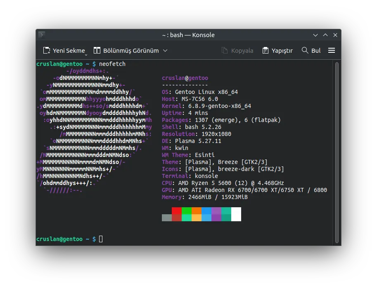The height and width of the screenshot is (288, 377).
Task: Maximize the Konsole window
Action: click(x=325, y=35)
